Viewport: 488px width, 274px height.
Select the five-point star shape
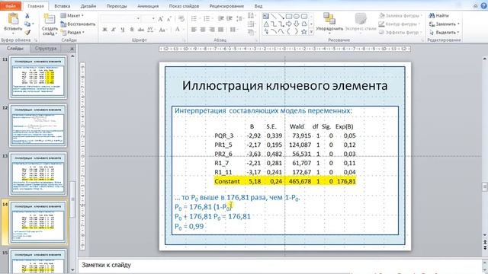[x=304, y=31]
